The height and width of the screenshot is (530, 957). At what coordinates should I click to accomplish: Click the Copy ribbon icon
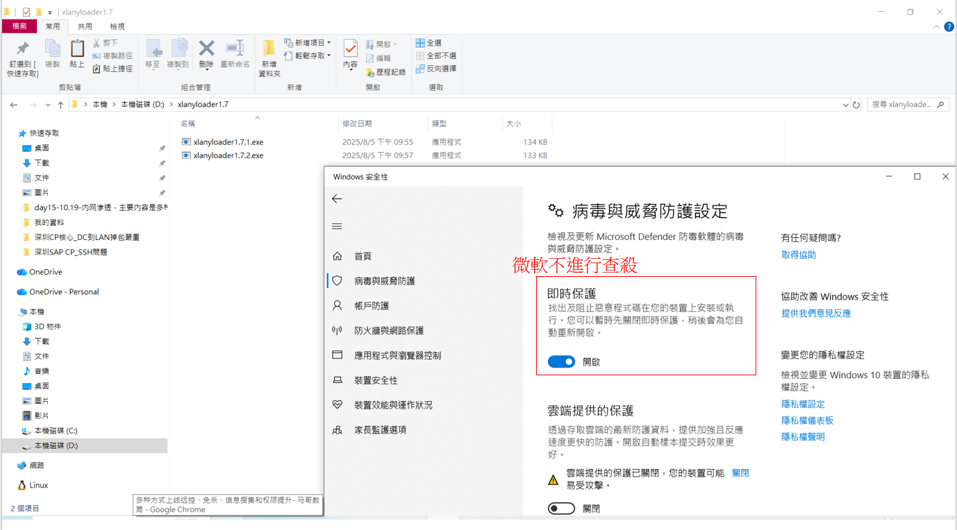click(52, 48)
